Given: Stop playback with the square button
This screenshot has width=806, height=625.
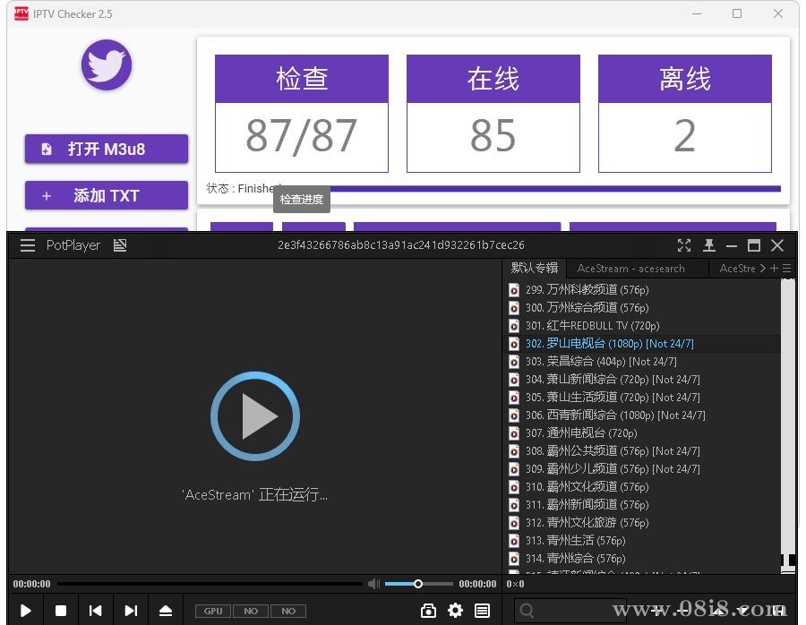Looking at the screenshot, I should point(61,611).
